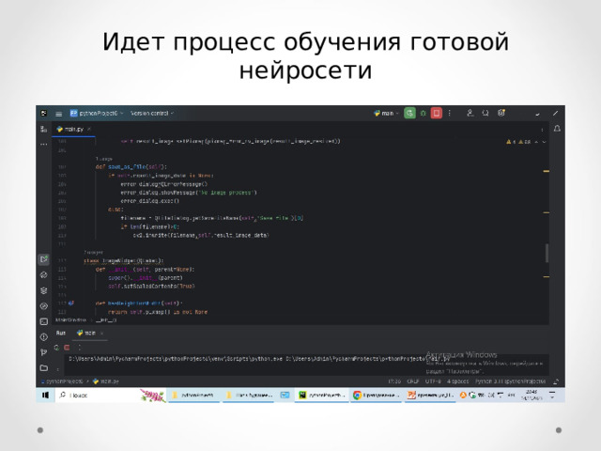Open the Windows Start button
Image resolution: width=601 pixels, height=451 pixels.
pyautogui.click(x=45, y=395)
